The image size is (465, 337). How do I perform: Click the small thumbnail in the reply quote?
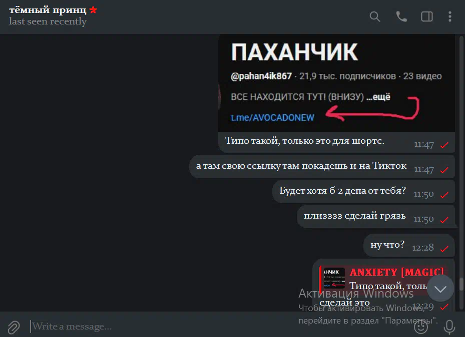pyautogui.click(x=334, y=278)
